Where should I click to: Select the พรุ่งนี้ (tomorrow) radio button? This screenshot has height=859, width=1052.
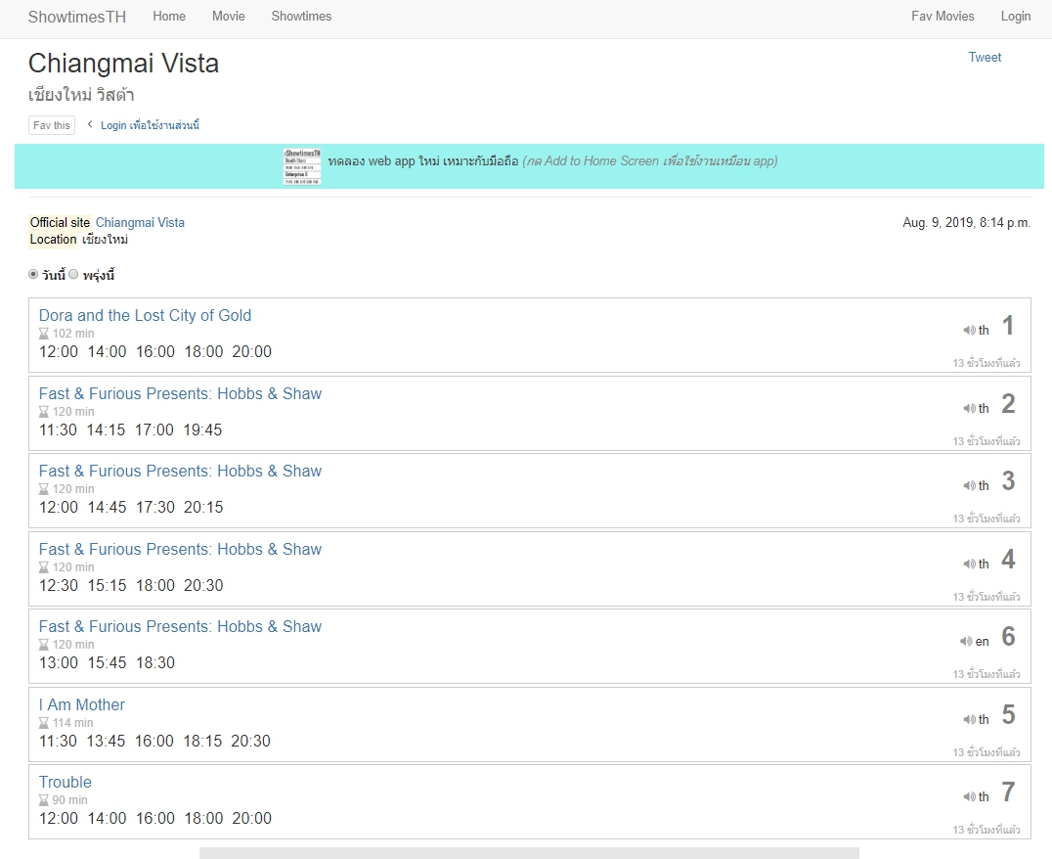[x=73, y=274]
